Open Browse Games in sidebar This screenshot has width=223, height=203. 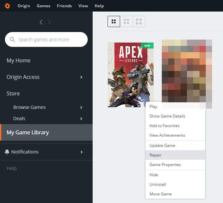(29, 107)
